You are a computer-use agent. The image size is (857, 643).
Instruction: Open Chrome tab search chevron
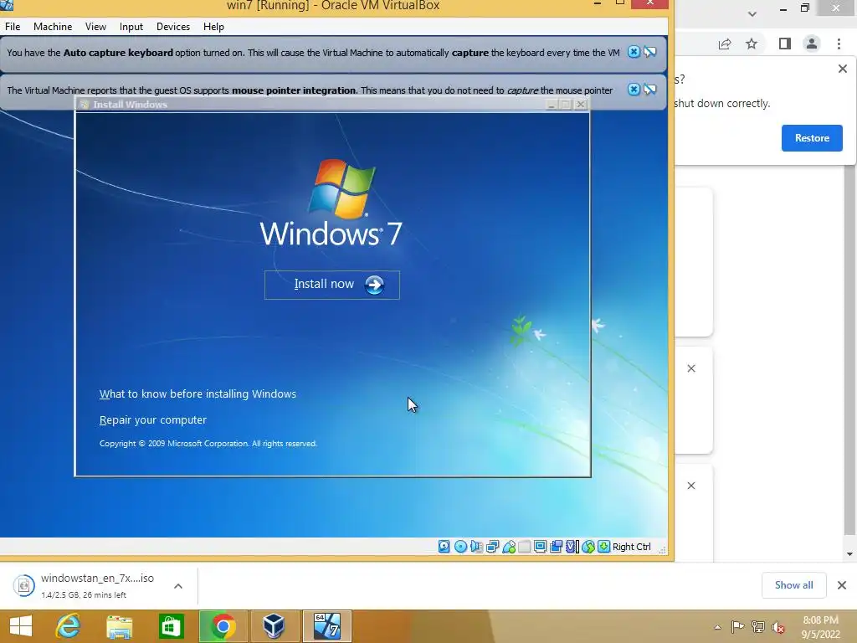752,14
